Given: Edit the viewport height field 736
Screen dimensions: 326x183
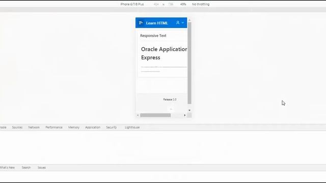Looking at the screenshot, I should [x=171, y=4].
